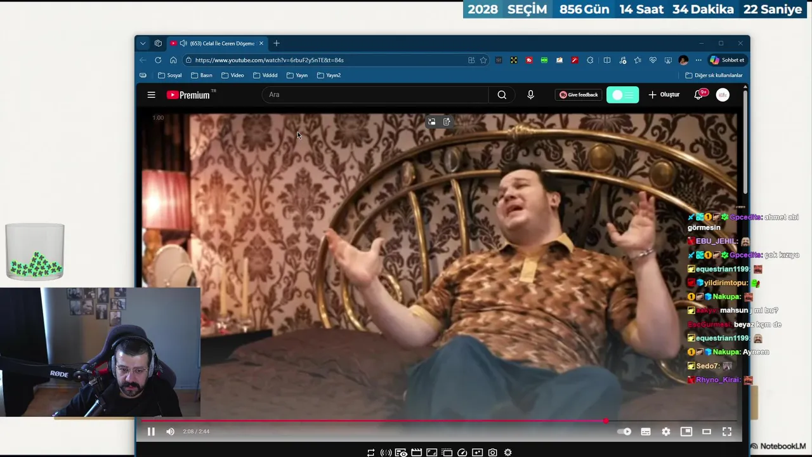Open the 'Sohbet et' Copilot button
The image size is (812, 457).
click(x=727, y=60)
